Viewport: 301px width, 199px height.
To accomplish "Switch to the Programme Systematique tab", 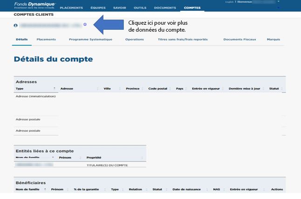I will [x=90, y=39].
